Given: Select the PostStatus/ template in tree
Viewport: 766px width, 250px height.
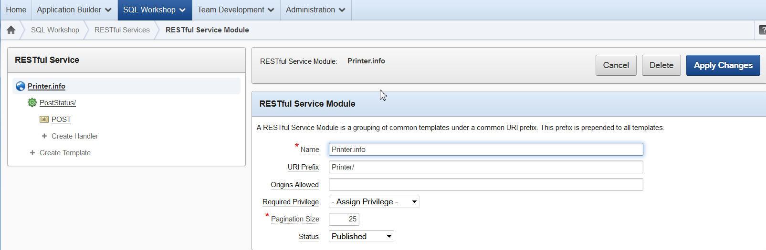Looking at the screenshot, I should 58,103.
